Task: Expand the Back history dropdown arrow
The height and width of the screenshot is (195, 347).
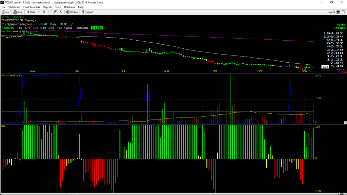Action: pyautogui.click(x=39, y=12)
